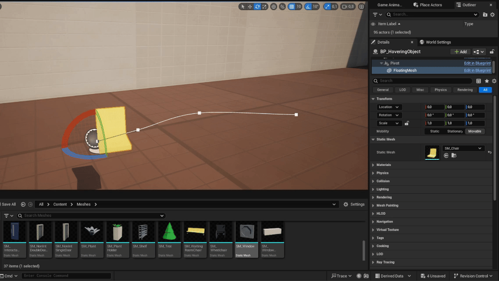The image size is (499, 281).
Task: Expand the Materials section
Action: point(373,165)
